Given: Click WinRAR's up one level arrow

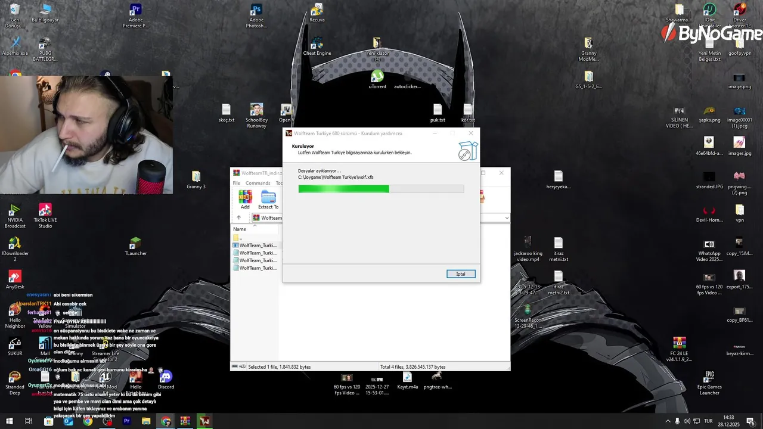Looking at the screenshot, I should 238,218.
